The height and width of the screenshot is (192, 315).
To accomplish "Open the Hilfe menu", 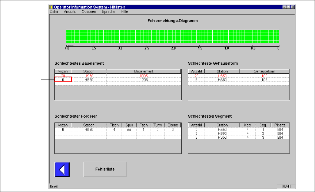I will [125, 12].
